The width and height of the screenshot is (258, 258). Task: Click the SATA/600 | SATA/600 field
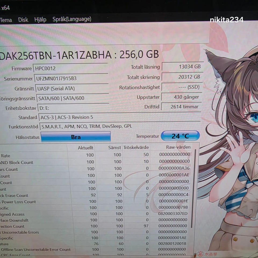coord(73,98)
